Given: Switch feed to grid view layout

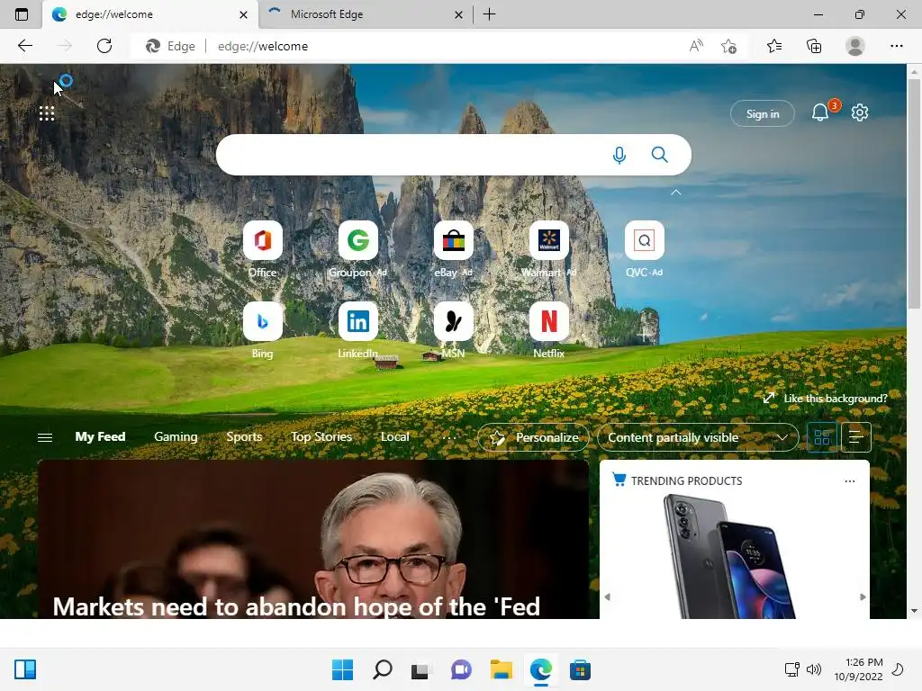Looking at the screenshot, I should click(821, 437).
